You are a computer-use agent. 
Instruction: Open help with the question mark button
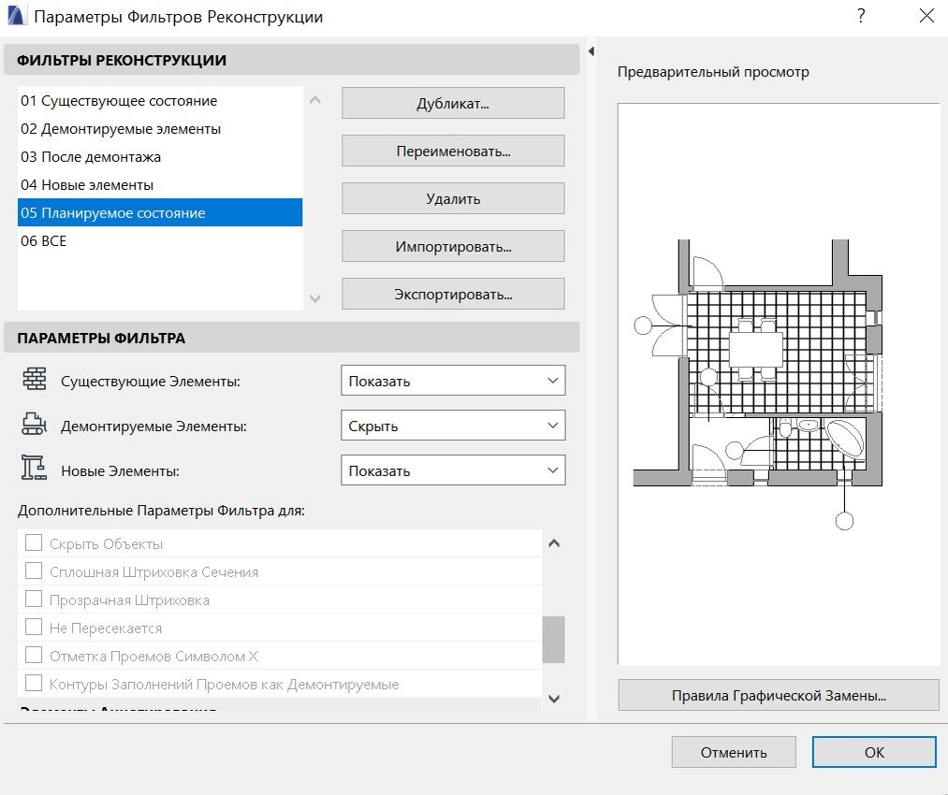tap(861, 16)
